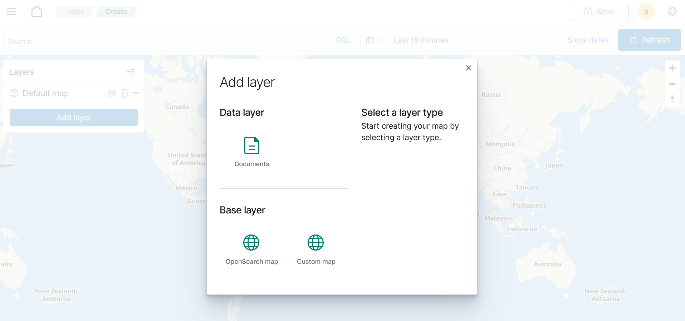Screen dimensions: 685x321
Task: Collapse the Layers panel
Action: click(131, 72)
